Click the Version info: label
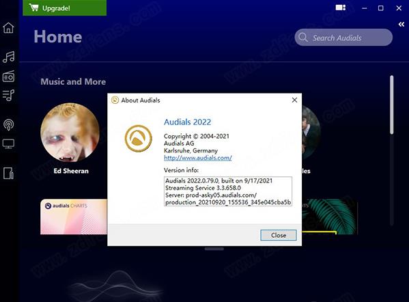 click(x=181, y=170)
